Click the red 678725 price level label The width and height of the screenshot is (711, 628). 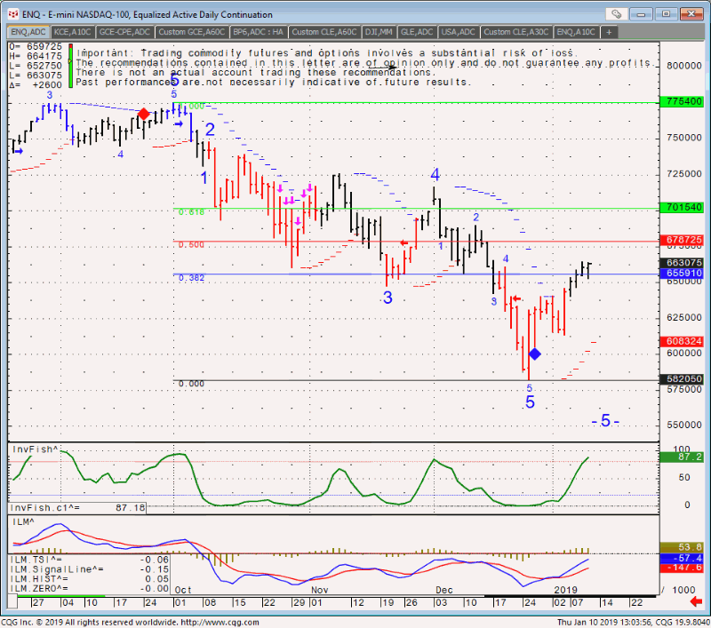686,241
